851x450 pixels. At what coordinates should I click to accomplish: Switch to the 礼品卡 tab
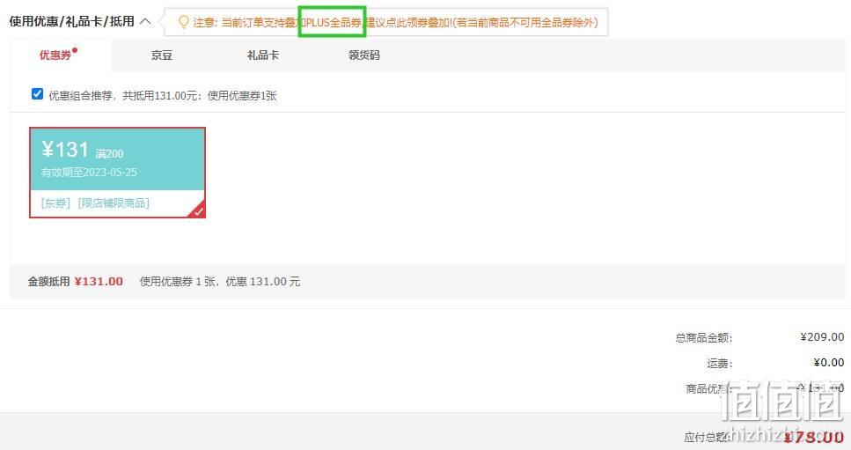click(x=263, y=55)
